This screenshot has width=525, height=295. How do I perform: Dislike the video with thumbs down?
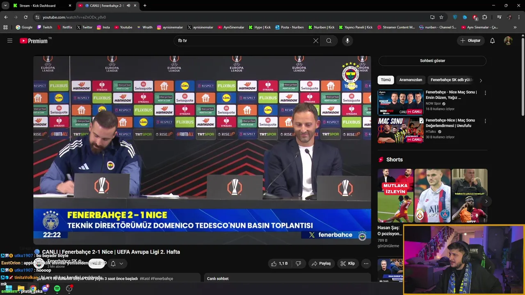point(299,263)
